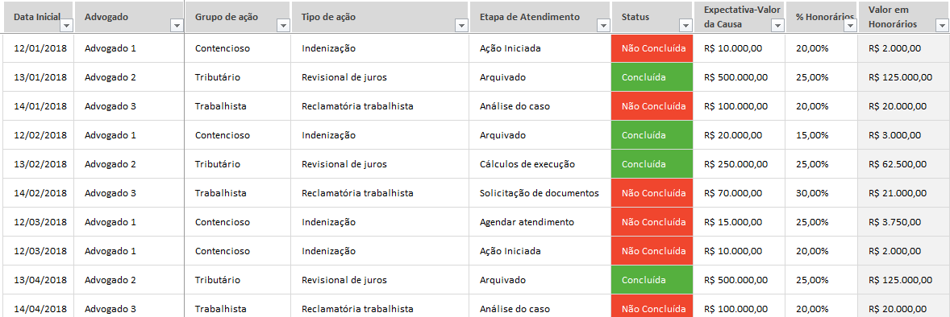Open the Data Inicial filter dropdown
Viewport: 950px width, 317px height.
(67, 26)
